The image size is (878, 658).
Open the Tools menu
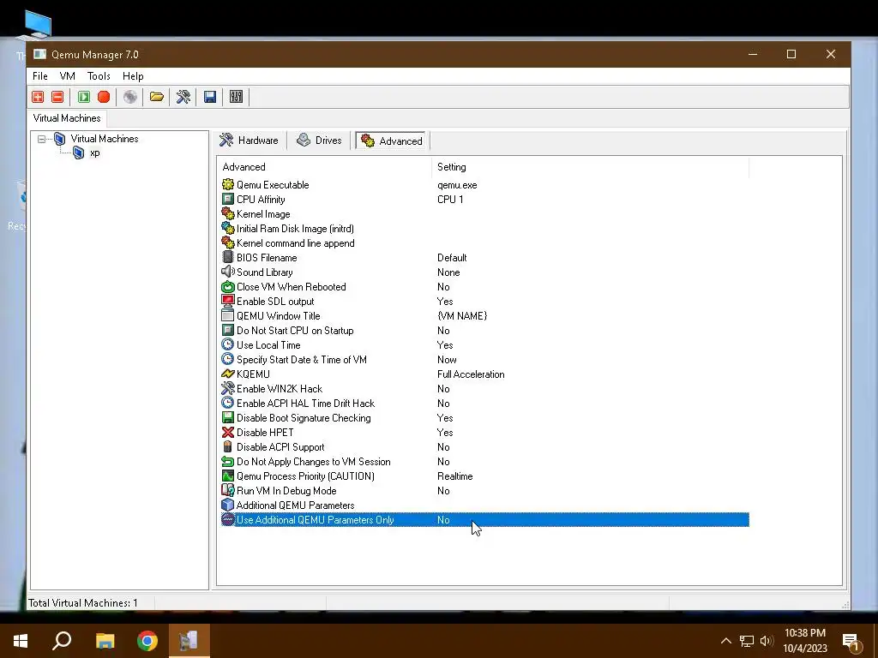click(99, 76)
